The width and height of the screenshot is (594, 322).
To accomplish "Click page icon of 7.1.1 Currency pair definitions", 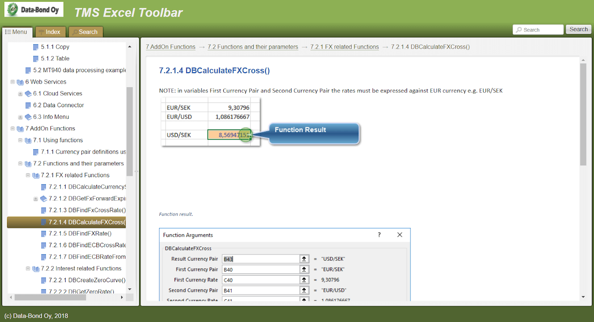I will tap(36, 152).
